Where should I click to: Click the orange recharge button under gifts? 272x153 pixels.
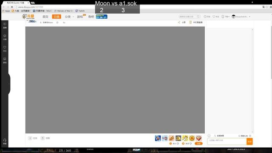[x=198, y=144]
